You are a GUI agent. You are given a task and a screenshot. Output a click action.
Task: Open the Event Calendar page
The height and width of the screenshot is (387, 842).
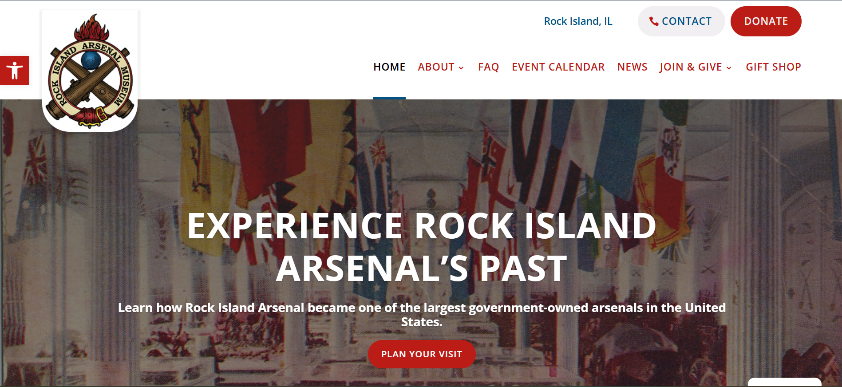[x=558, y=67]
